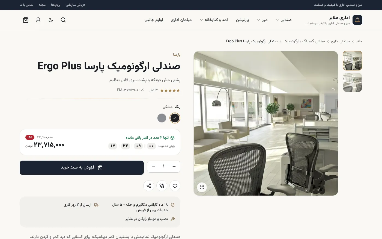Screen dimensions: 382x239
Task: Open تماس با ما link in top bar
Action: point(26,5)
